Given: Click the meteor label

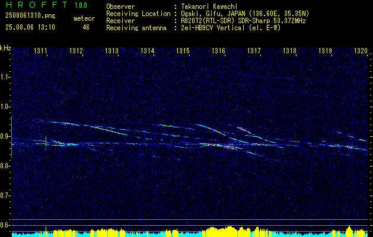Looking at the screenshot, I should 84,18.
